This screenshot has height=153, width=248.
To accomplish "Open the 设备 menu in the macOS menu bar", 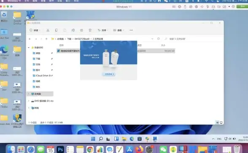I will 59,1.
